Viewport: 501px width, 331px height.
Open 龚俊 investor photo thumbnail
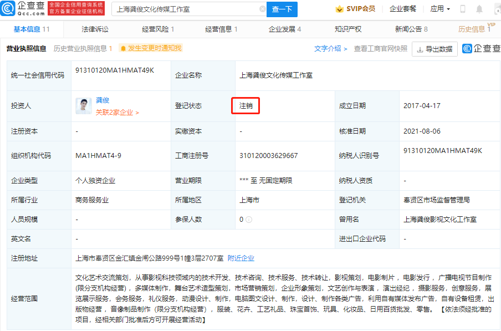(x=84, y=106)
